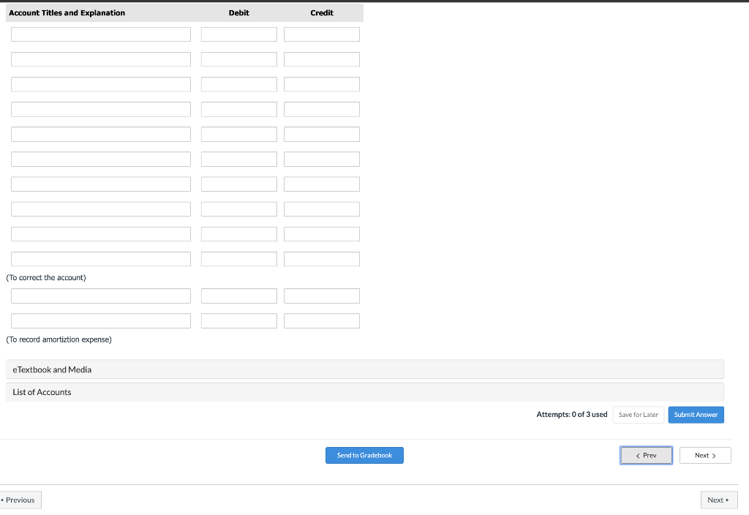The width and height of the screenshot is (749, 515).
Task: Select third row Credit field
Action: coord(322,84)
